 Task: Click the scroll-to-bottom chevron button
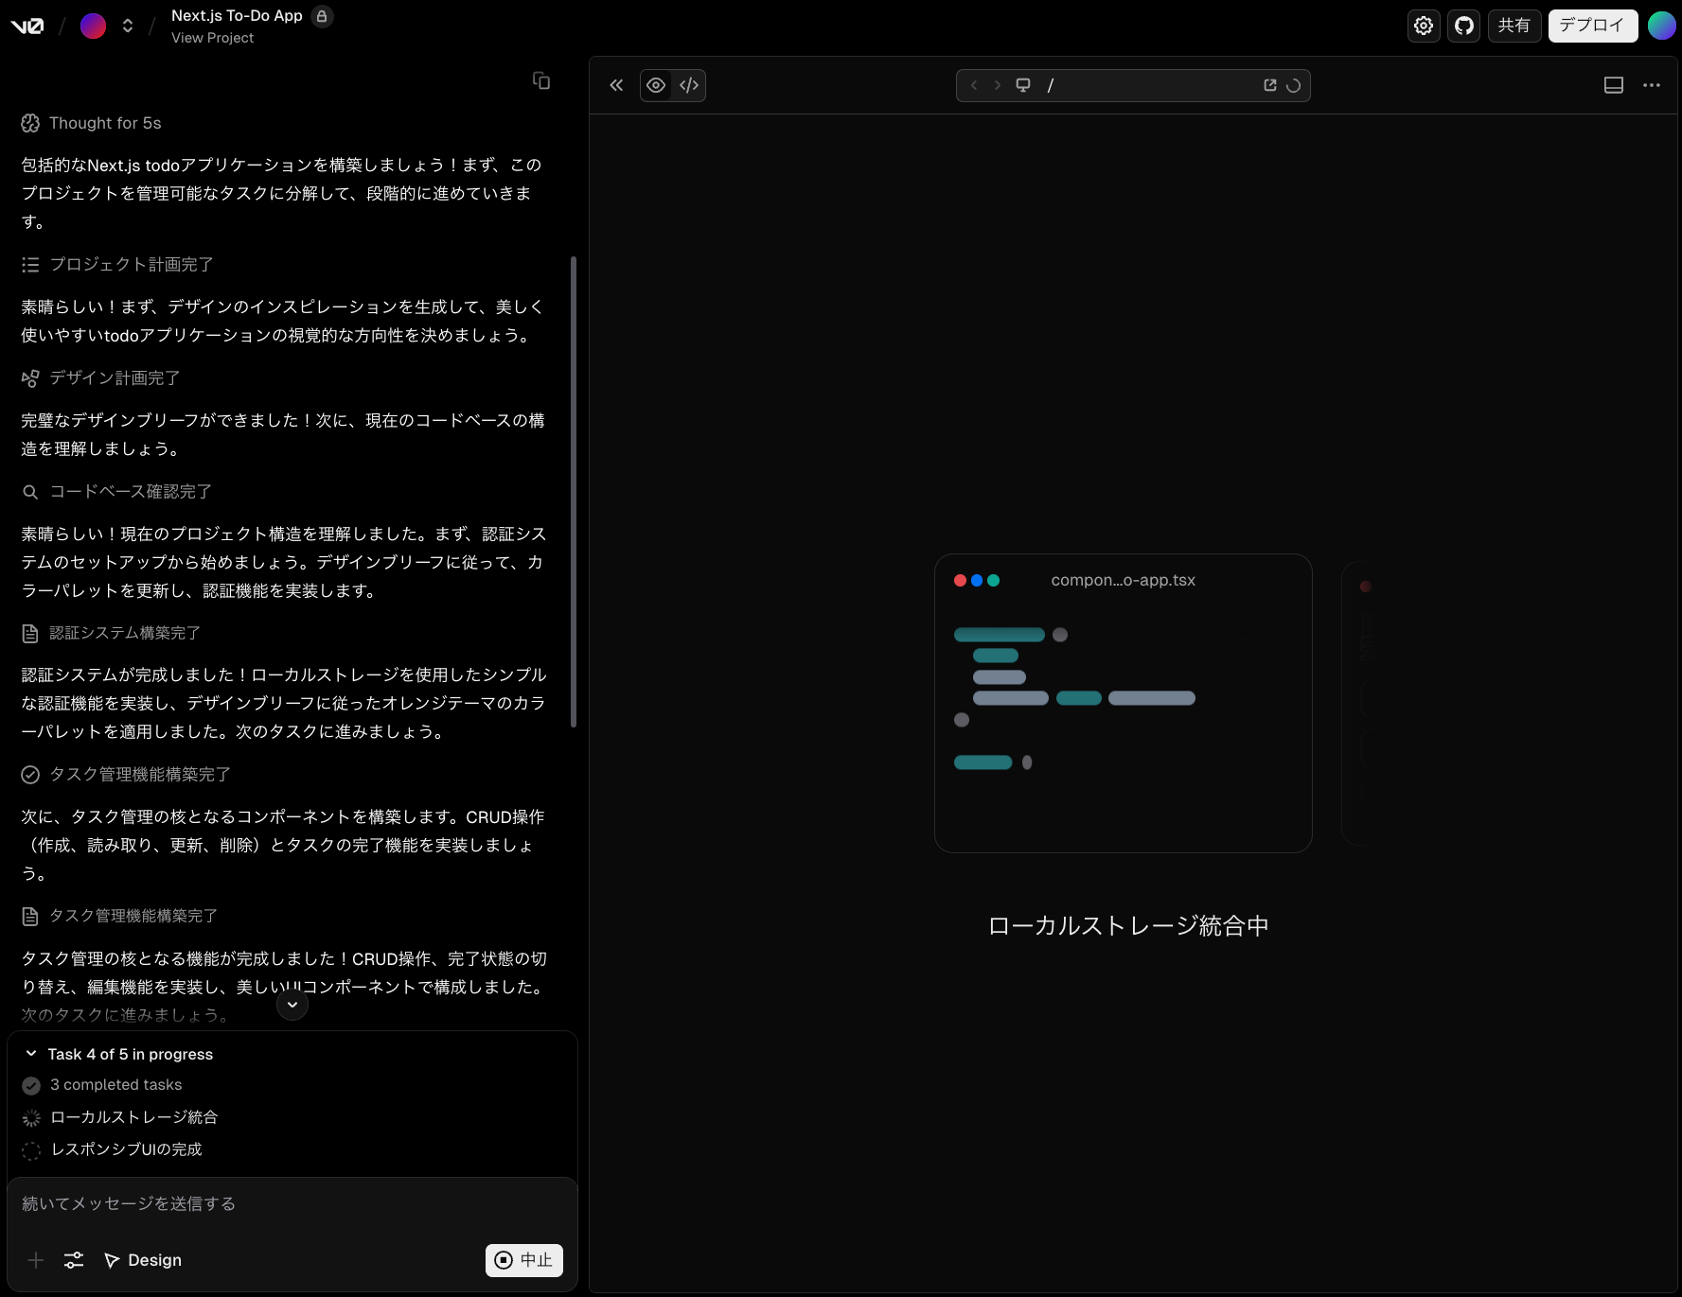[x=292, y=1005]
